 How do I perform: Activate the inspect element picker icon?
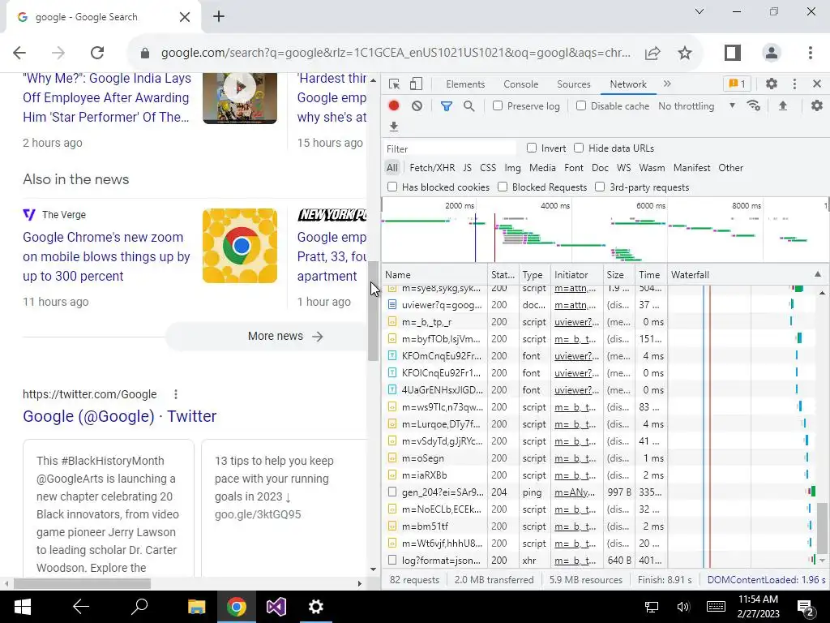[394, 84]
